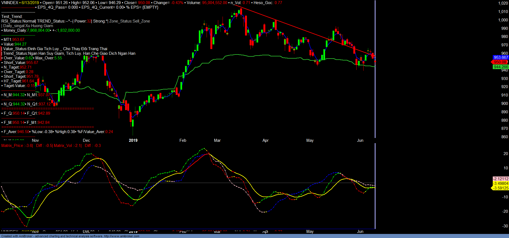Click the 2019 year marker on price chart
509x238 pixels.
point(133,140)
